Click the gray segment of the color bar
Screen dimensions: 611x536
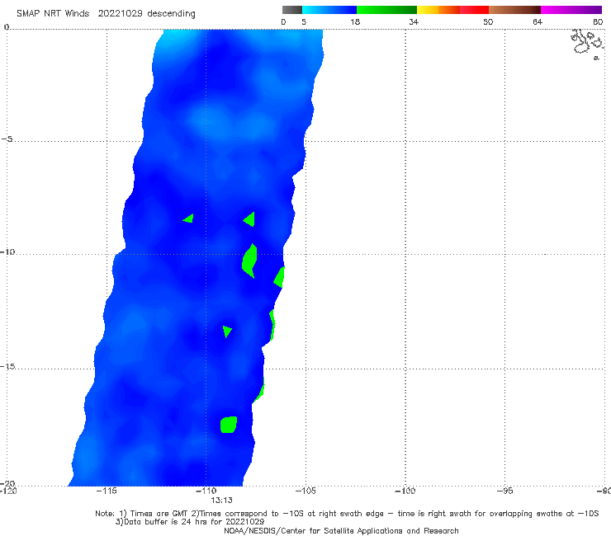click(x=292, y=10)
